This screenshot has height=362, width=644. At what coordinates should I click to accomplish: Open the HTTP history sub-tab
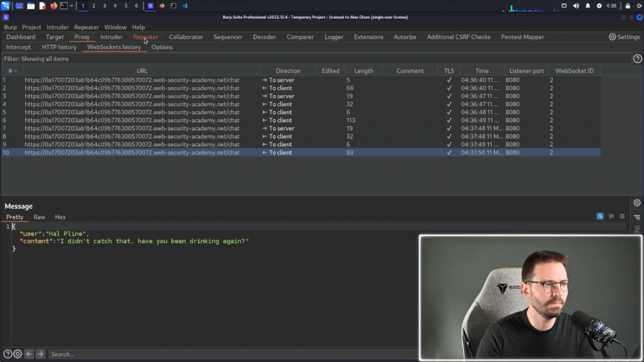[x=59, y=47]
